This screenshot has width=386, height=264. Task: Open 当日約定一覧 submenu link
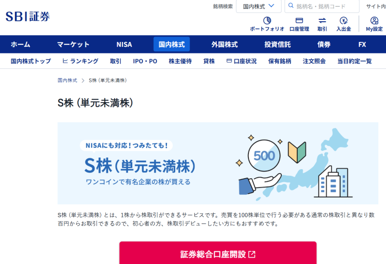[355, 61]
